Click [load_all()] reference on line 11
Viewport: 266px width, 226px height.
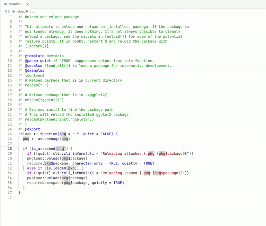[57, 66]
